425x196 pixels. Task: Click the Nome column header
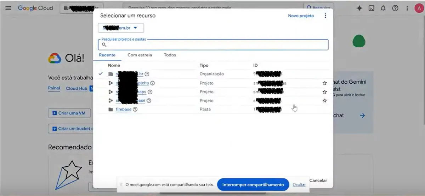click(x=114, y=65)
